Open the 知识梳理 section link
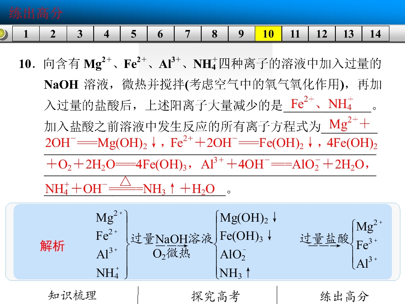The width and height of the screenshot is (405, 304). [72, 296]
